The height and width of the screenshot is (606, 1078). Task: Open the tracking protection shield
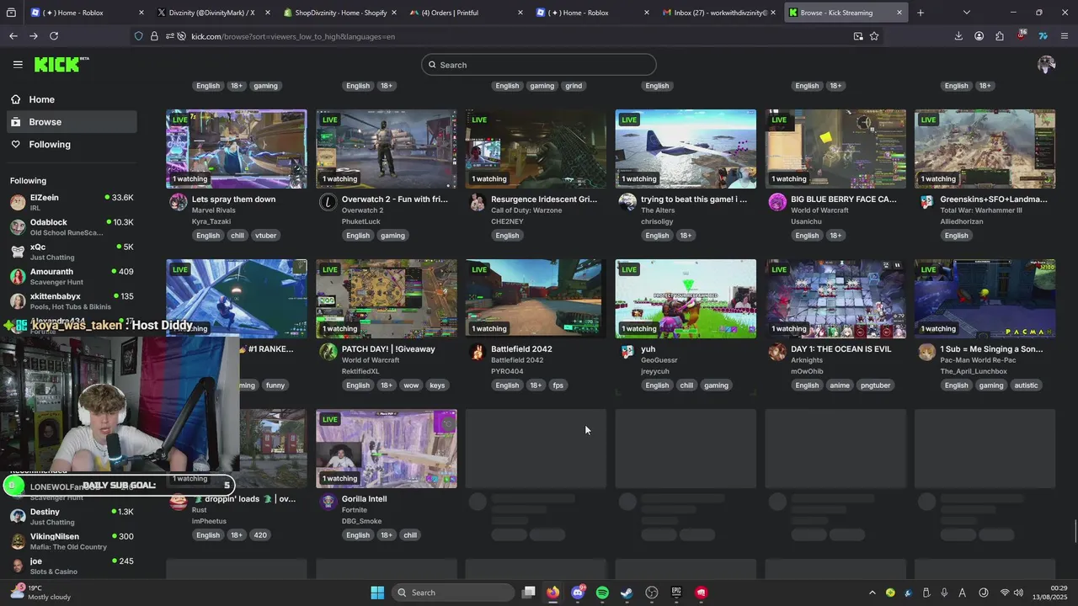point(139,36)
